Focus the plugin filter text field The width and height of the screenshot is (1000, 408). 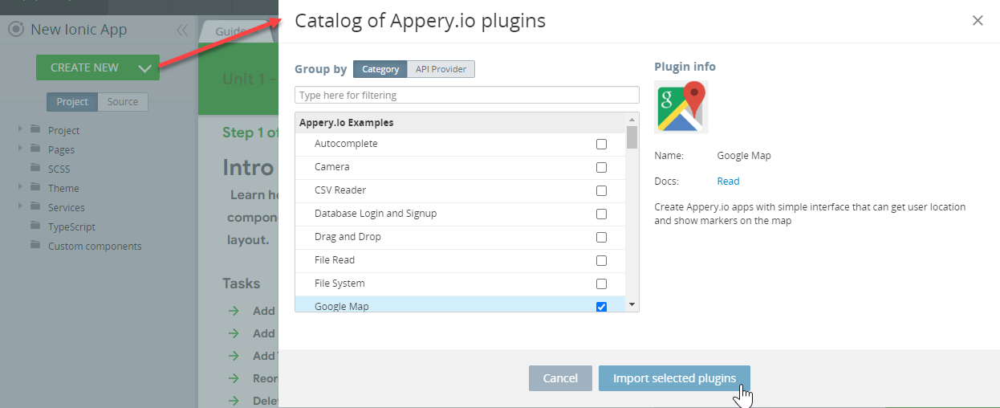(467, 95)
